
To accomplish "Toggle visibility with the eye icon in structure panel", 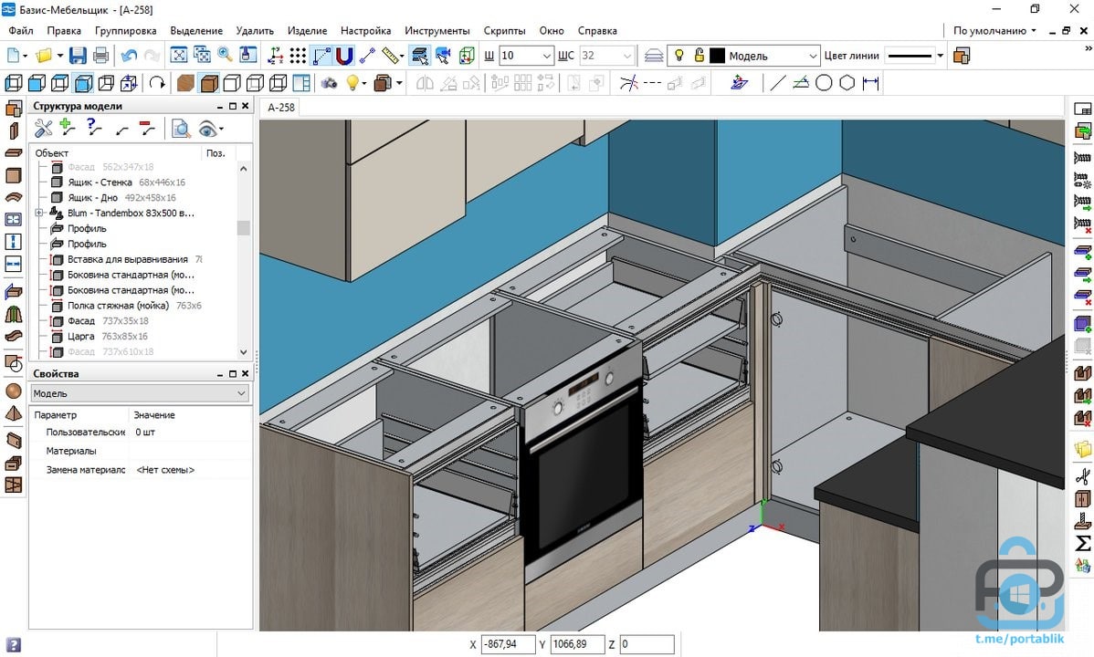I will (x=208, y=129).
